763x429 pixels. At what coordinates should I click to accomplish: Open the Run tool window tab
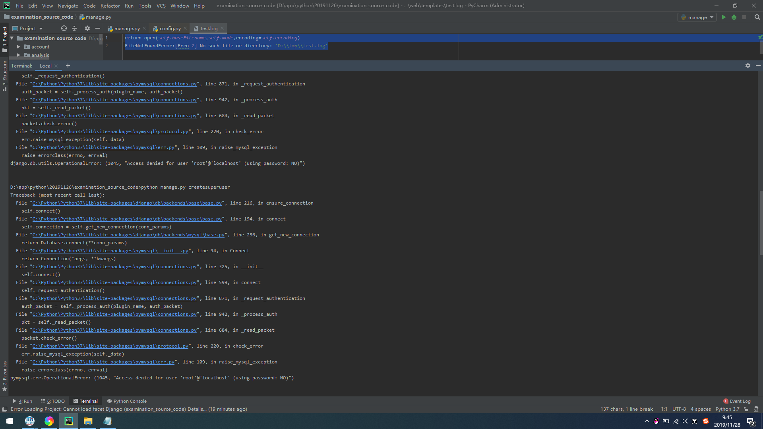(x=23, y=401)
